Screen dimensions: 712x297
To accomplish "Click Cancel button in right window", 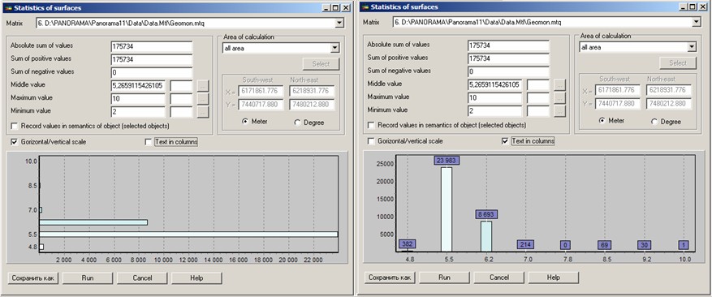I will point(499,277).
